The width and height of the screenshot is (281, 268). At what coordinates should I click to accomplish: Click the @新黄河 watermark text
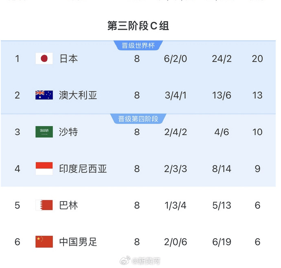point(146,261)
